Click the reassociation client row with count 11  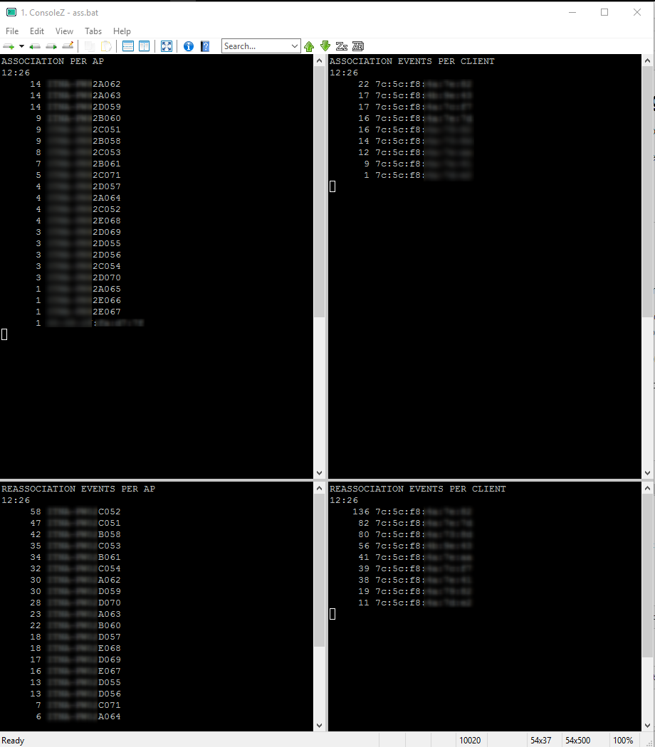pyautogui.click(x=415, y=603)
